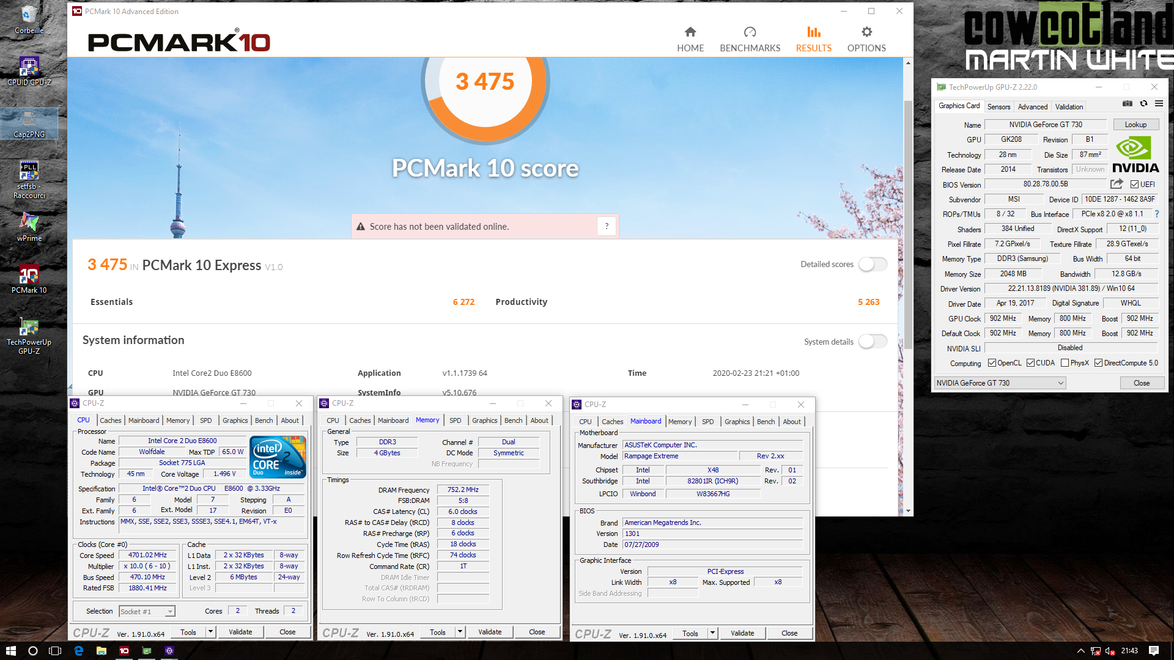Click GPU-Z refresh icon
The height and width of the screenshot is (660, 1174).
click(x=1143, y=104)
